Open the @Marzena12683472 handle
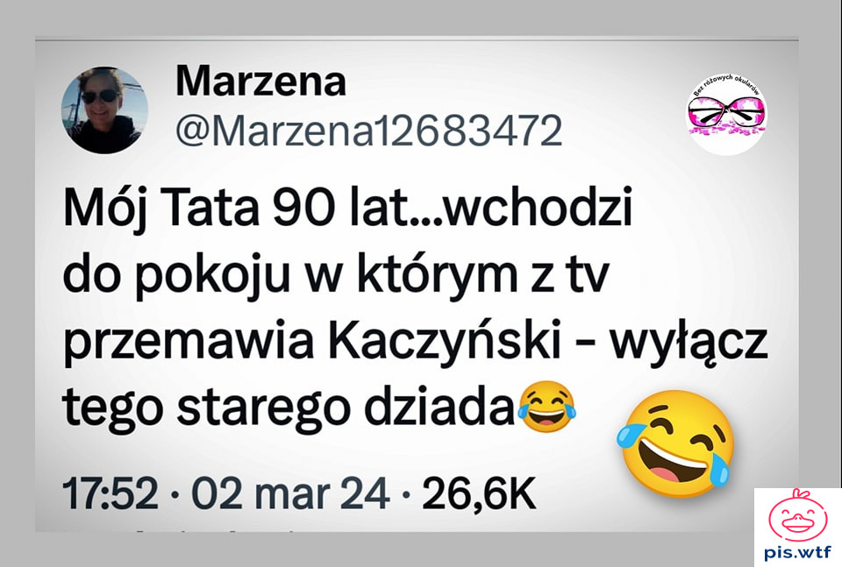 pos(369,131)
